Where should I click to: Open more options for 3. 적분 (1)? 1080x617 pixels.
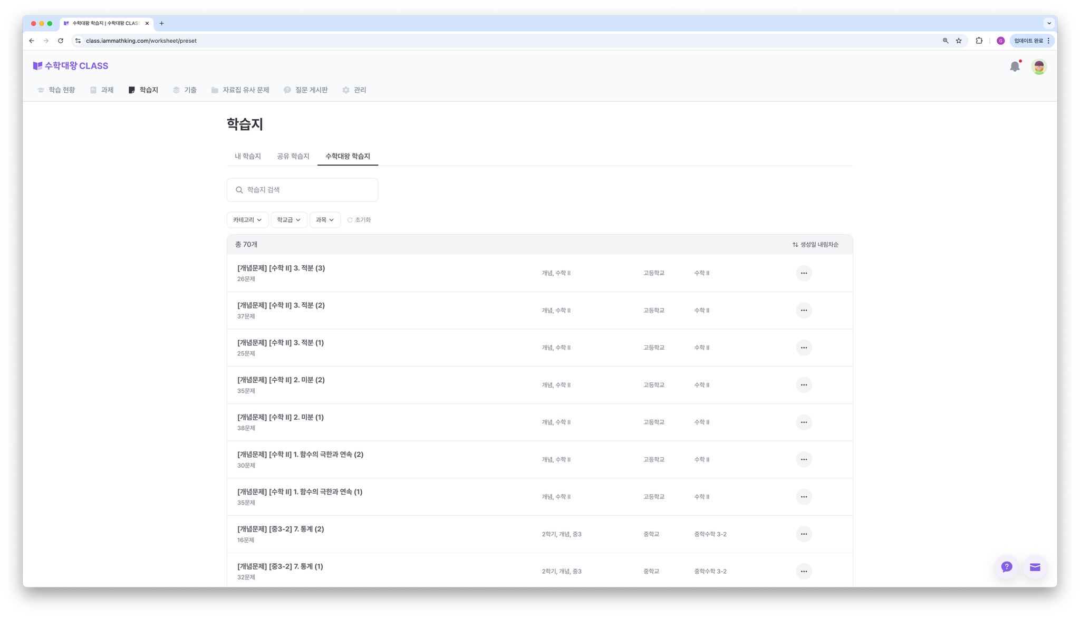(x=804, y=348)
